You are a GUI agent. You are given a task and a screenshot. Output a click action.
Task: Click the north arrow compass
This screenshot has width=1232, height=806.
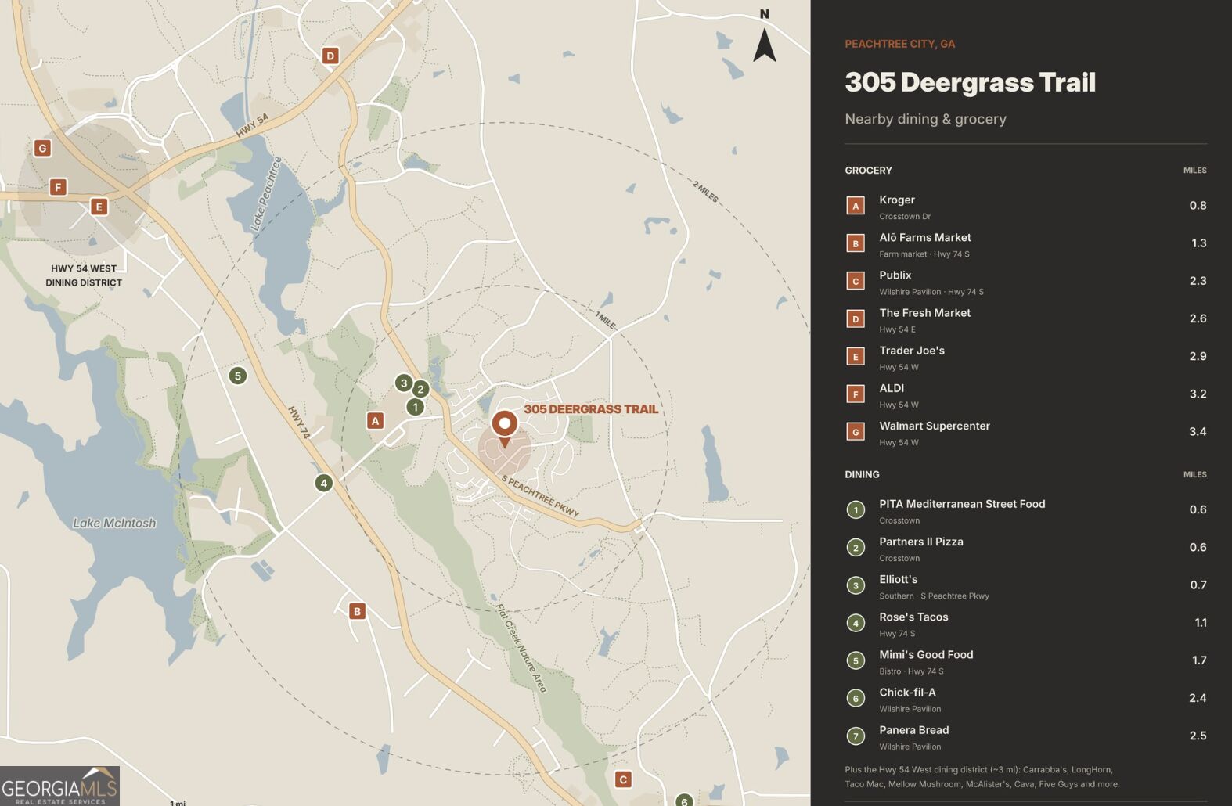[x=765, y=37]
